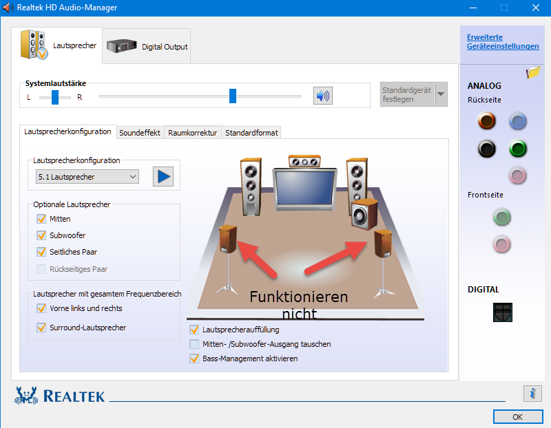The image size is (551, 428).
Task: Toggle Surround-Lautsprecher full range checkbox
Action: [41, 328]
